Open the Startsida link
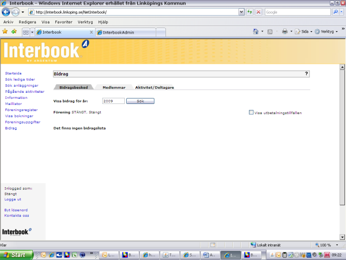 click(x=13, y=73)
